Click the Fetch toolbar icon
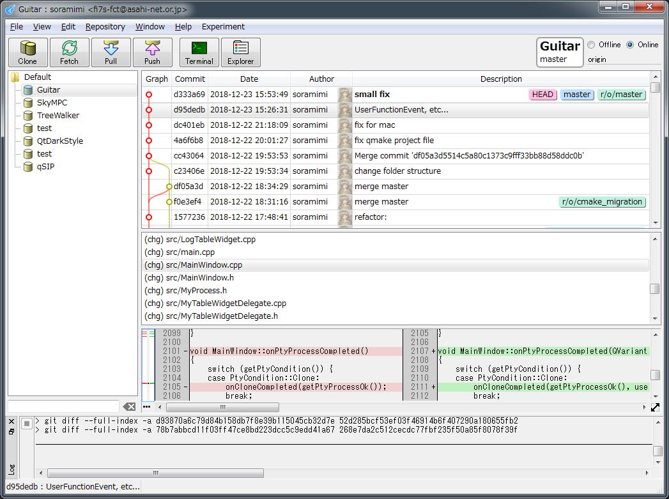669x499 pixels. pos(69,52)
